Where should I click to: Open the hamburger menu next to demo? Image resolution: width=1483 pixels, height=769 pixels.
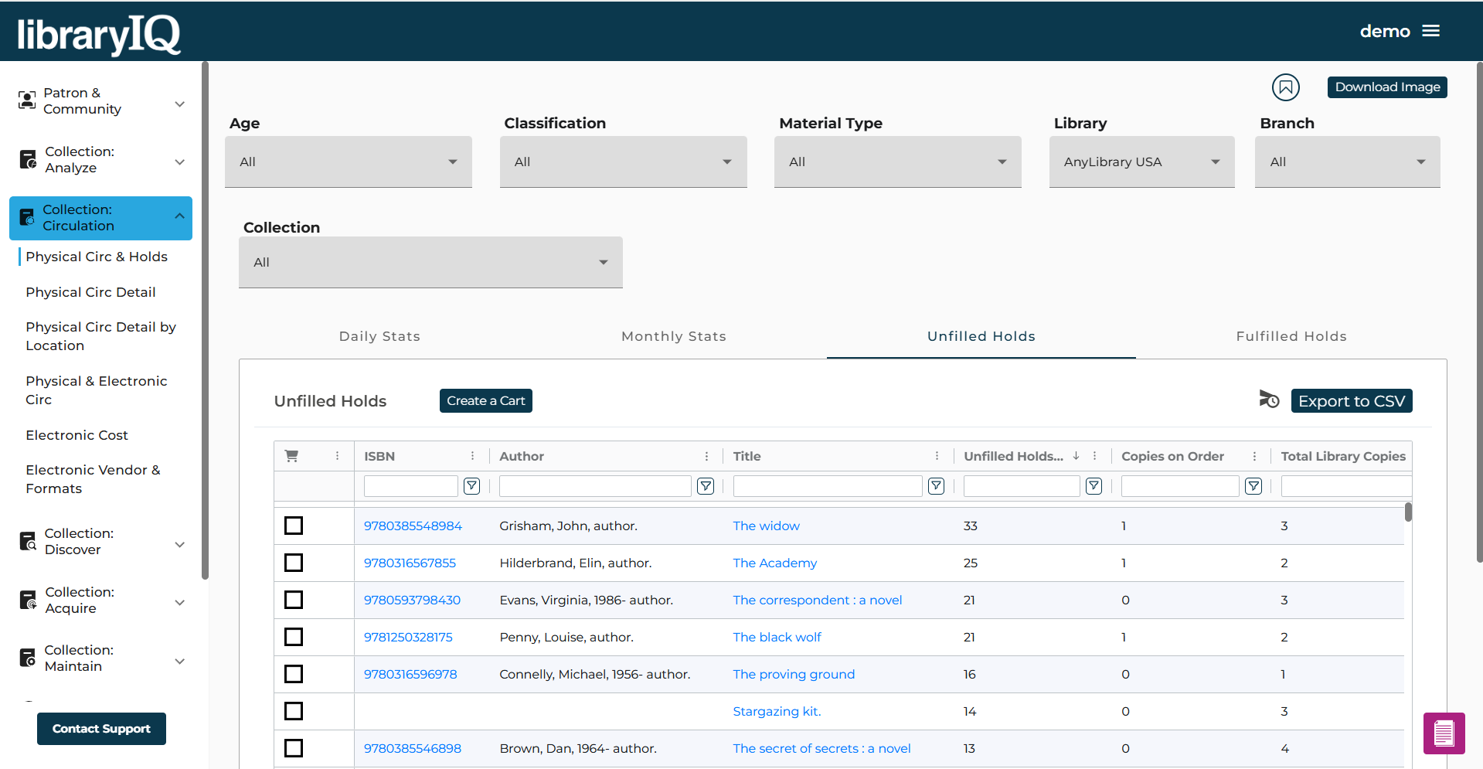(x=1431, y=31)
